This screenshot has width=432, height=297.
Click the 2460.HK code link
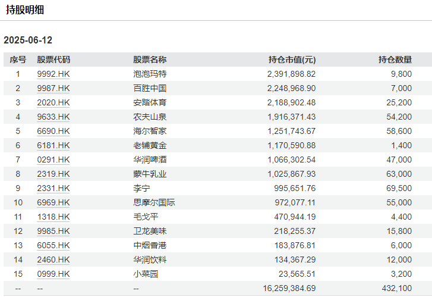coord(53,260)
